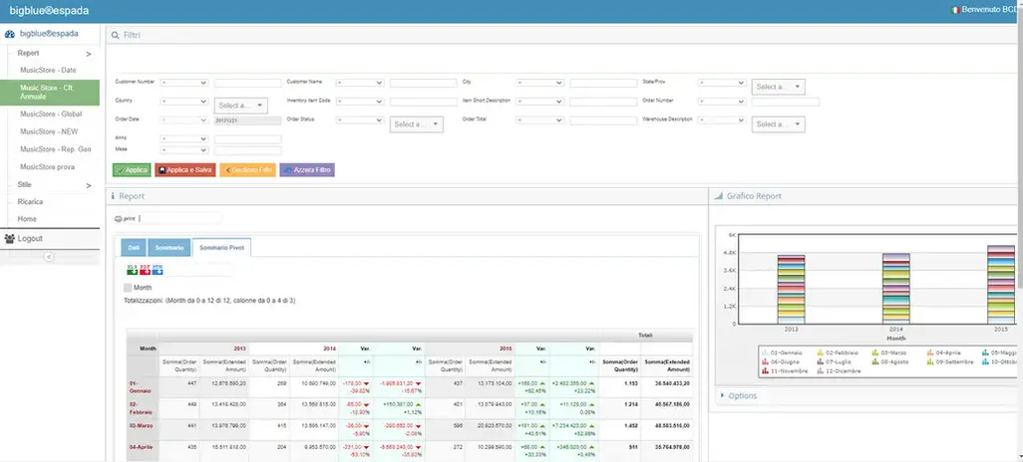Switch to the Sommario tab
1023x462 pixels.
[170, 248]
